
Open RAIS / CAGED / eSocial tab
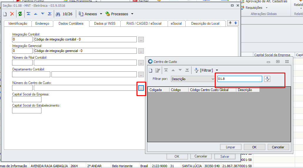tap(144, 23)
